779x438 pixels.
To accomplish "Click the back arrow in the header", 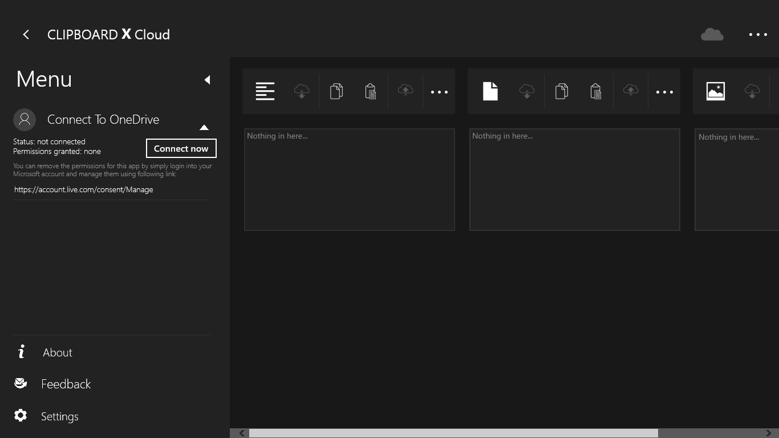I will point(26,35).
